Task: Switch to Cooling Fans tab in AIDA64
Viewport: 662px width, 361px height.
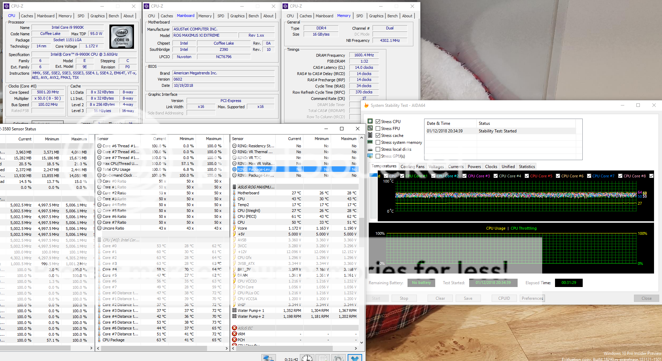Action: pyautogui.click(x=412, y=167)
